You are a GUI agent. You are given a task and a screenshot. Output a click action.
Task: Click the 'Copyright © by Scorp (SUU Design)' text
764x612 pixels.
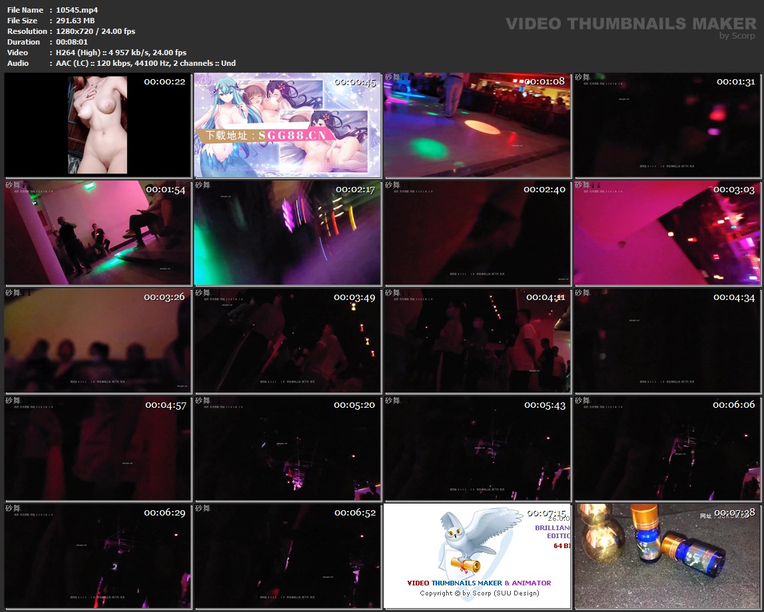click(x=479, y=593)
